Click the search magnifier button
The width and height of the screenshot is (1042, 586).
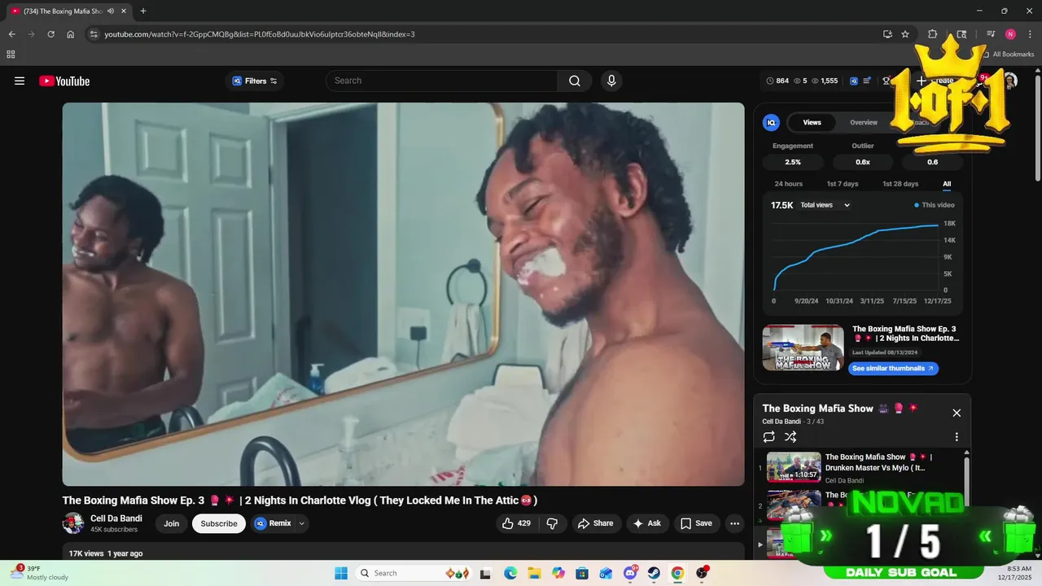[575, 81]
